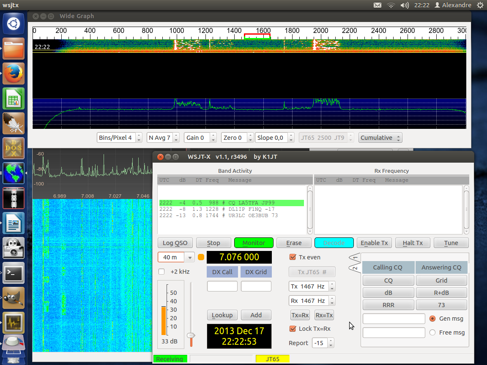
Task: Click the Enable Tx button
Action: click(374, 243)
